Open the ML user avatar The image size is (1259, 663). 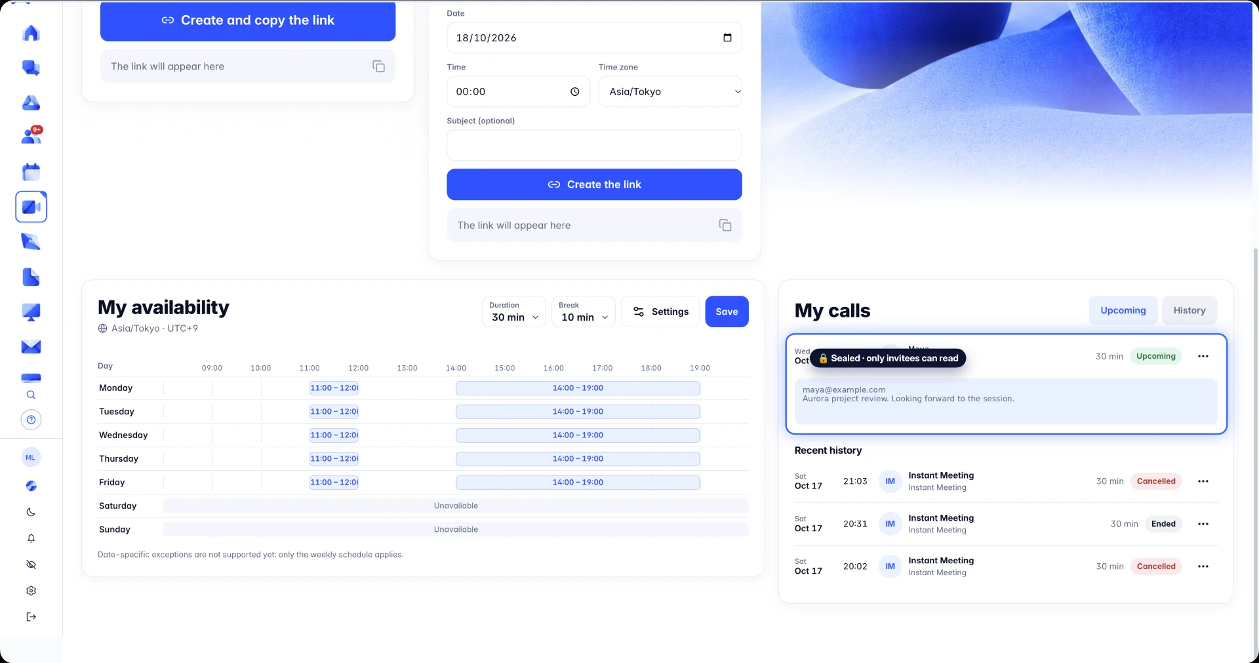pyautogui.click(x=31, y=458)
